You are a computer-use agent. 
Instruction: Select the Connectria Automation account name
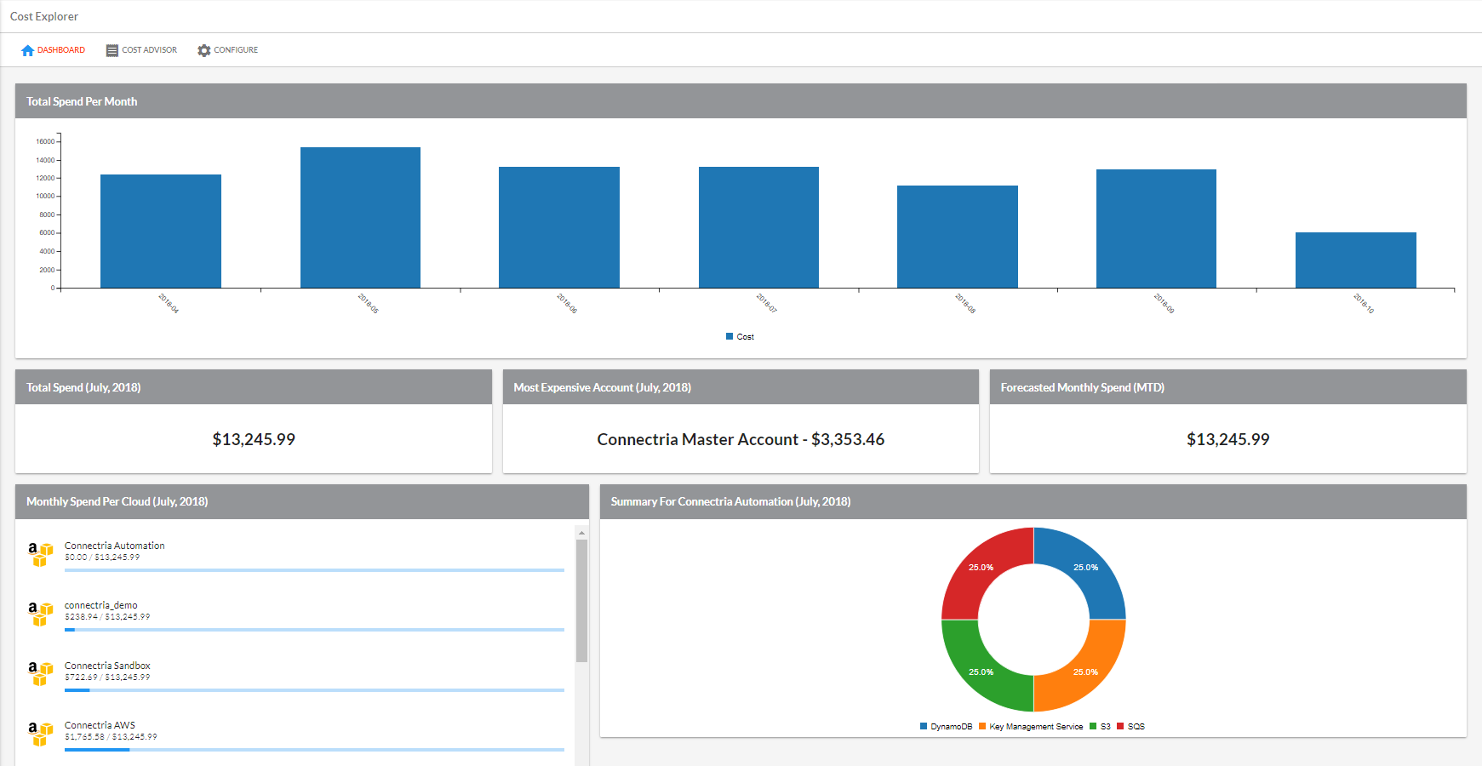(115, 546)
